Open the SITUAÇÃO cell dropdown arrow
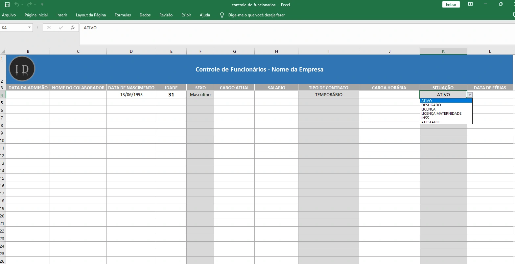 (x=470, y=94)
